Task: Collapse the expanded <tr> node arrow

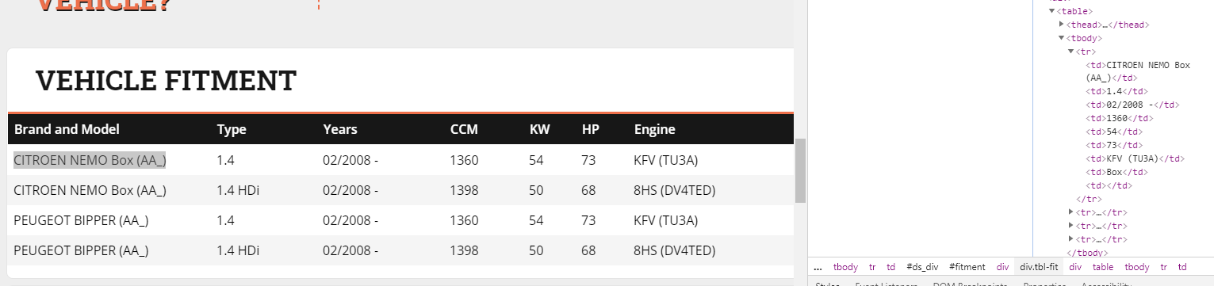Action: 1071,51
